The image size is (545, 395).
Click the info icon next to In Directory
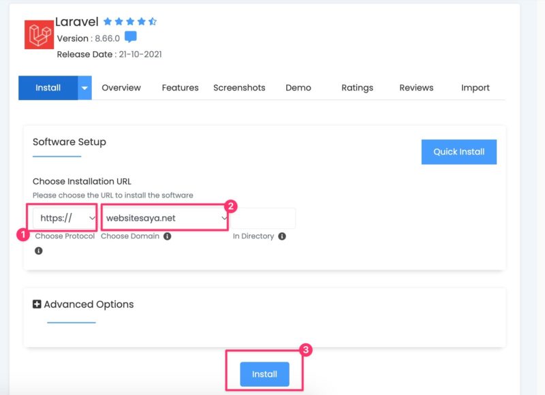click(x=281, y=236)
